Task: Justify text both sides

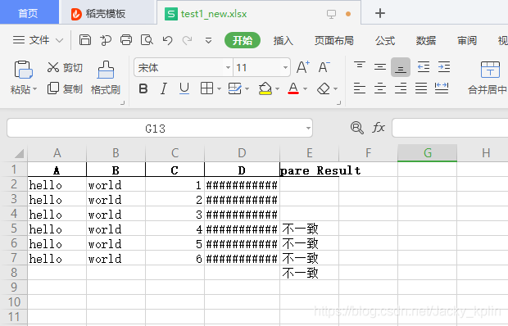Action: 421,88
